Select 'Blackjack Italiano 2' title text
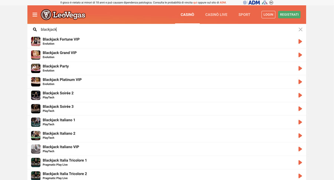 (x=59, y=133)
